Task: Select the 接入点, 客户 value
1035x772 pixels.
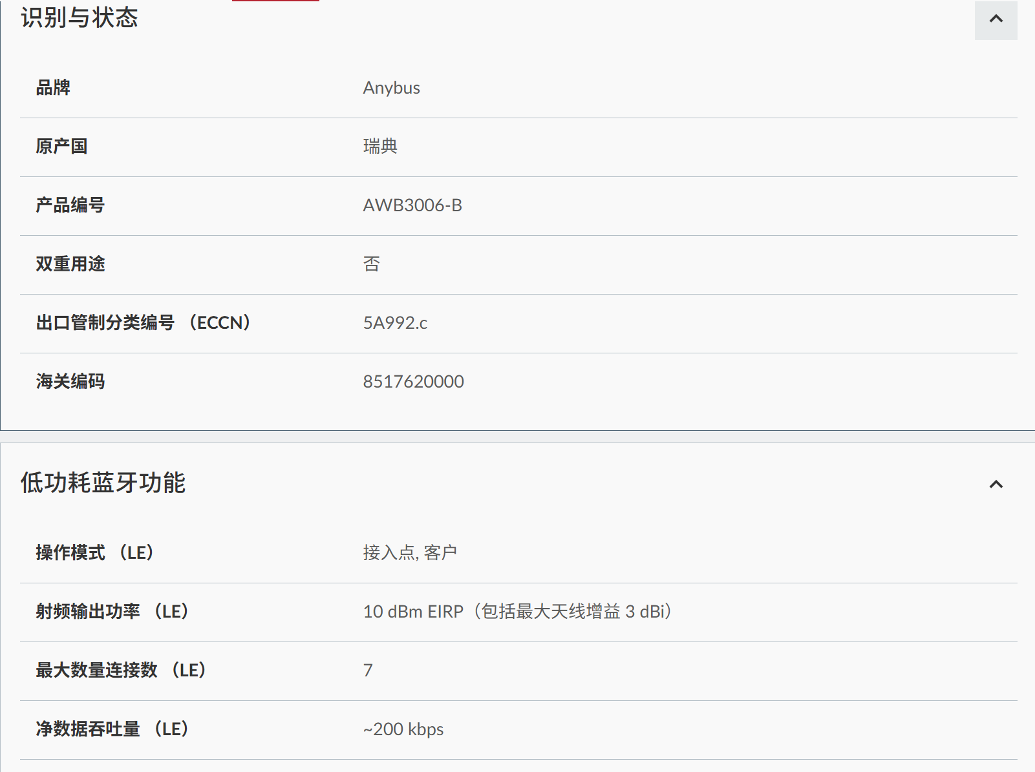Action: point(410,553)
